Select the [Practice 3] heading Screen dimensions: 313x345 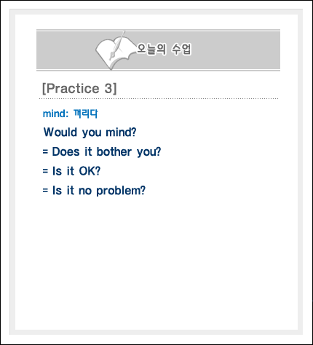point(79,88)
